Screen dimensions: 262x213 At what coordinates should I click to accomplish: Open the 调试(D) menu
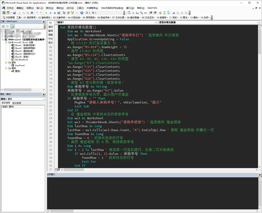pos(60,8)
